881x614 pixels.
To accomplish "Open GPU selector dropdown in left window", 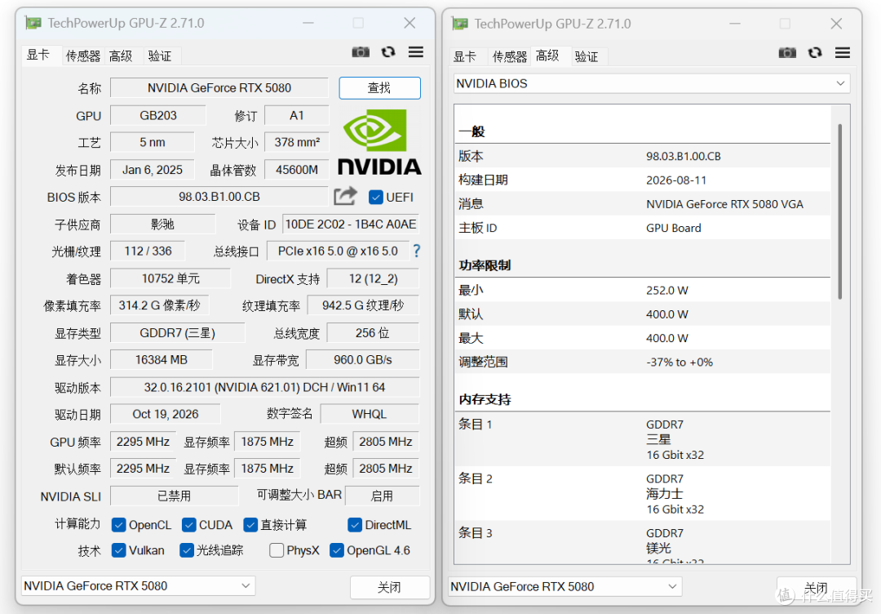I will coord(138,586).
